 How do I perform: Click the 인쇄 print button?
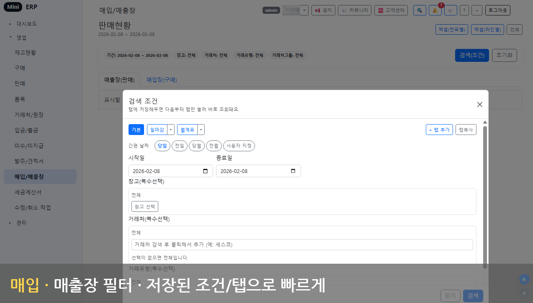[x=515, y=30]
